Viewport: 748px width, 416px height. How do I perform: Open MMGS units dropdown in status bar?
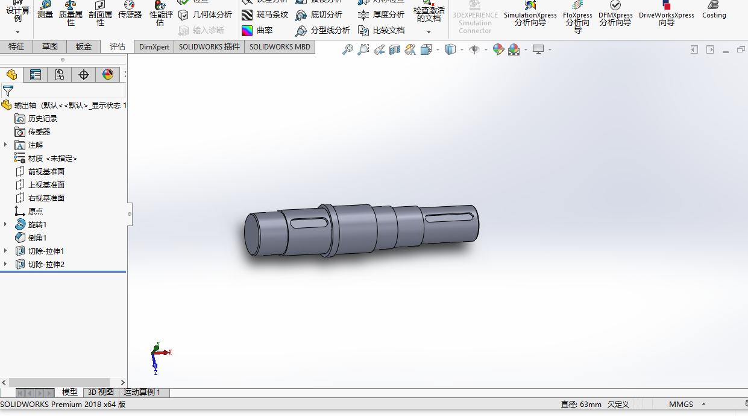pos(687,405)
